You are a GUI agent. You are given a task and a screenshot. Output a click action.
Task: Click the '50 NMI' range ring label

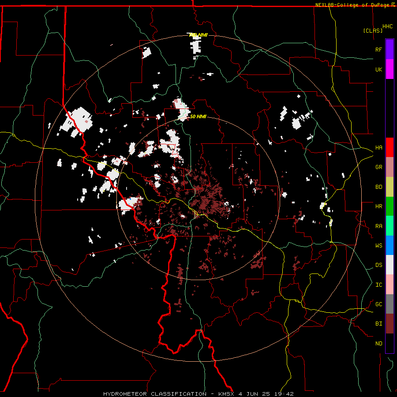tap(198, 117)
